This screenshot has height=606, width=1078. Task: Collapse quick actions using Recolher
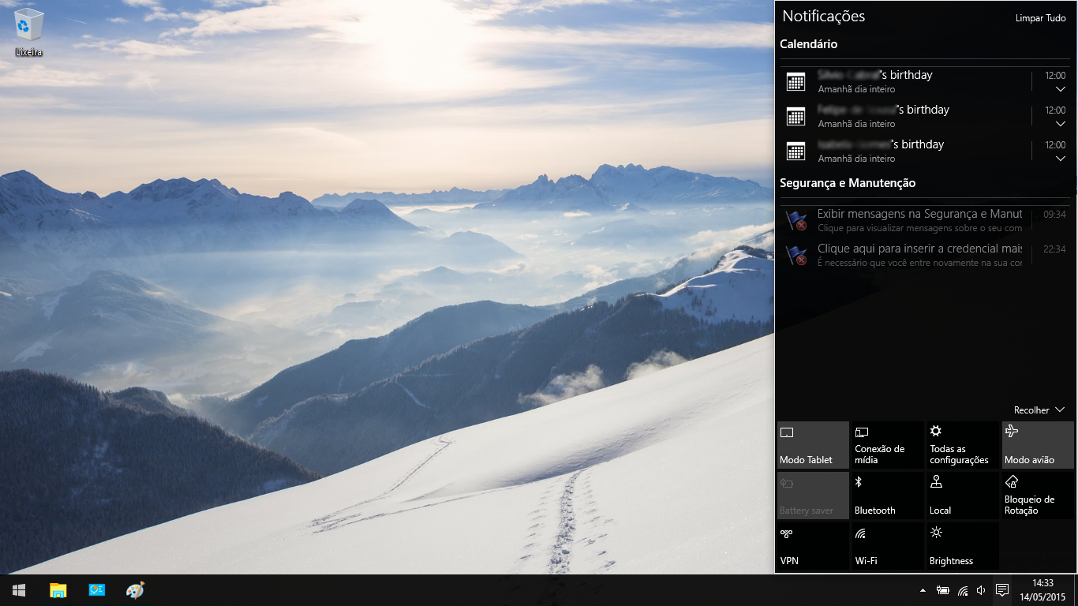point(1039,410)
